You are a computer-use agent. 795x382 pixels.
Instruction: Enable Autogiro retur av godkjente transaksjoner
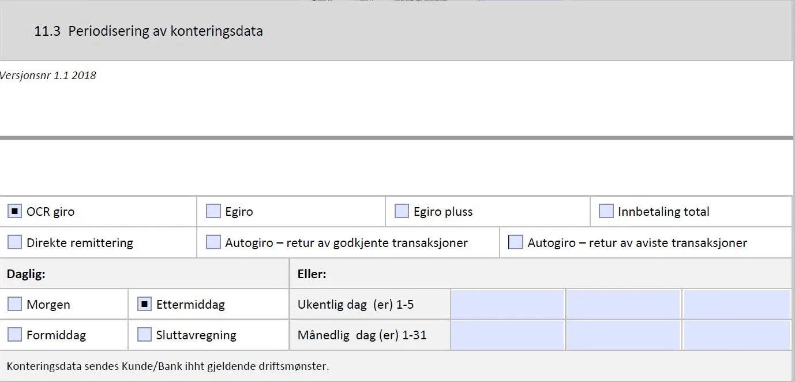coord(213,242)
